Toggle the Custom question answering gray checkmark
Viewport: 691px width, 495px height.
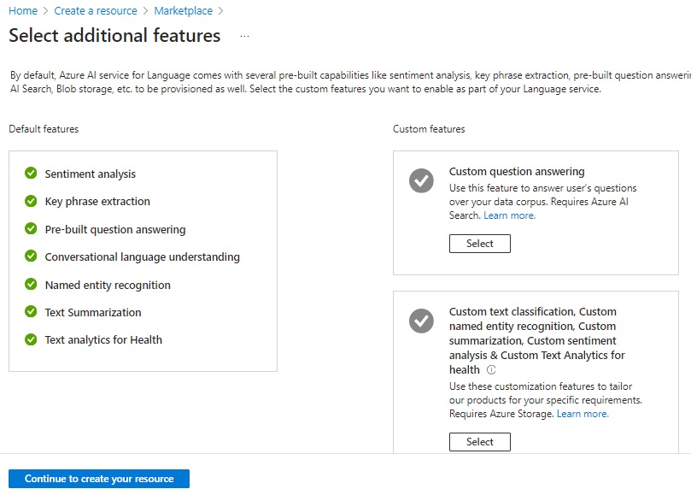point(421,180)
